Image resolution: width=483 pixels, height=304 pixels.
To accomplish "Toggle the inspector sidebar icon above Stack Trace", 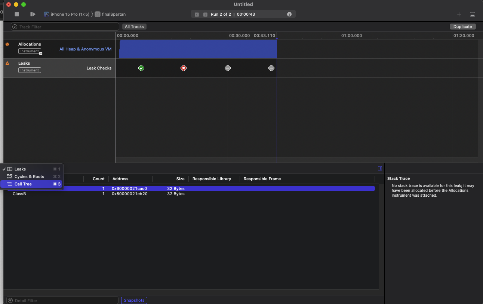I will [380, 168].
